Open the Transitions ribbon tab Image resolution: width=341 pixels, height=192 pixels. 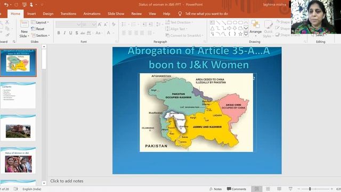click(68, 14)
